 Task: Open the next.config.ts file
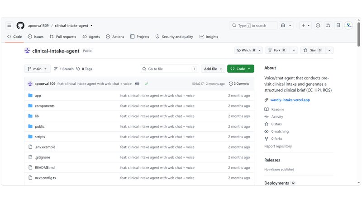point(45,178)
